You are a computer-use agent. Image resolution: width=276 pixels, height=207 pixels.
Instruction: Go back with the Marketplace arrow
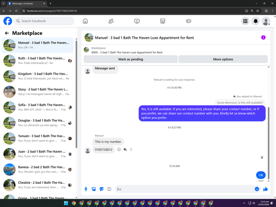point(7,33)
